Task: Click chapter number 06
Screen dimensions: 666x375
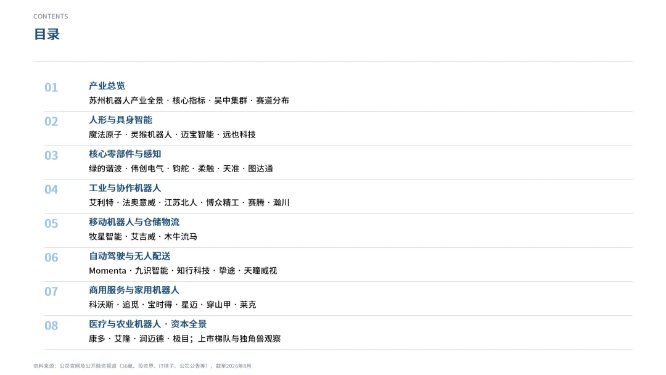Action: (51, 257)
